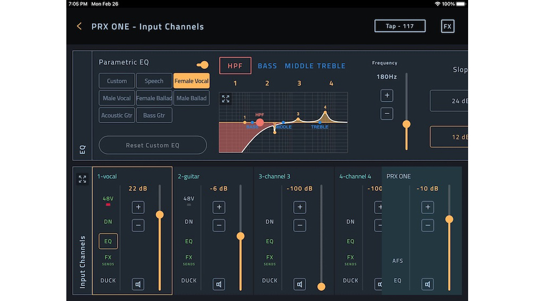This screenshot has height=301, width=535.
Task: Open the FX panel button
Action: point(447,26)
